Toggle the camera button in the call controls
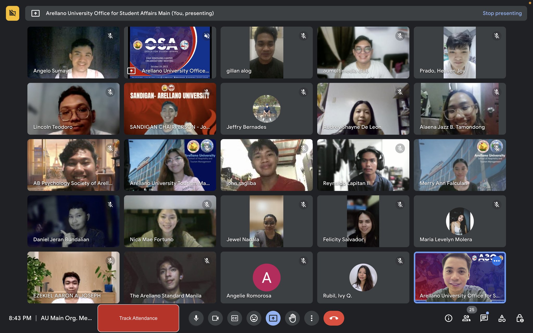 coord(215,318)
